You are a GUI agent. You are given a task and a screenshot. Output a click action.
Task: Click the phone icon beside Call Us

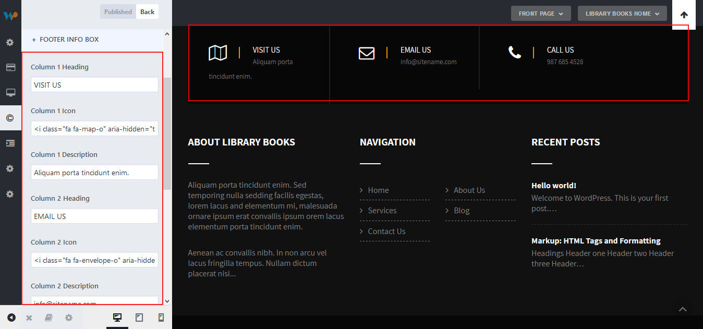point(515,52)
